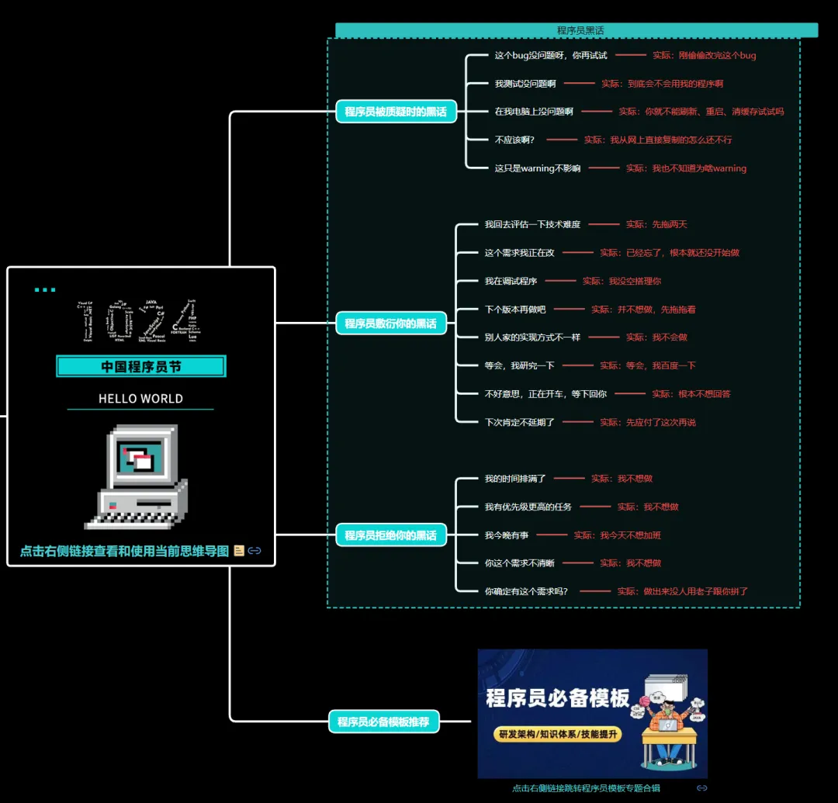This screenshot has height=803, width=838.
Task: Open the link icon next to the template collection caption
Action: click(x=701, y=788)
